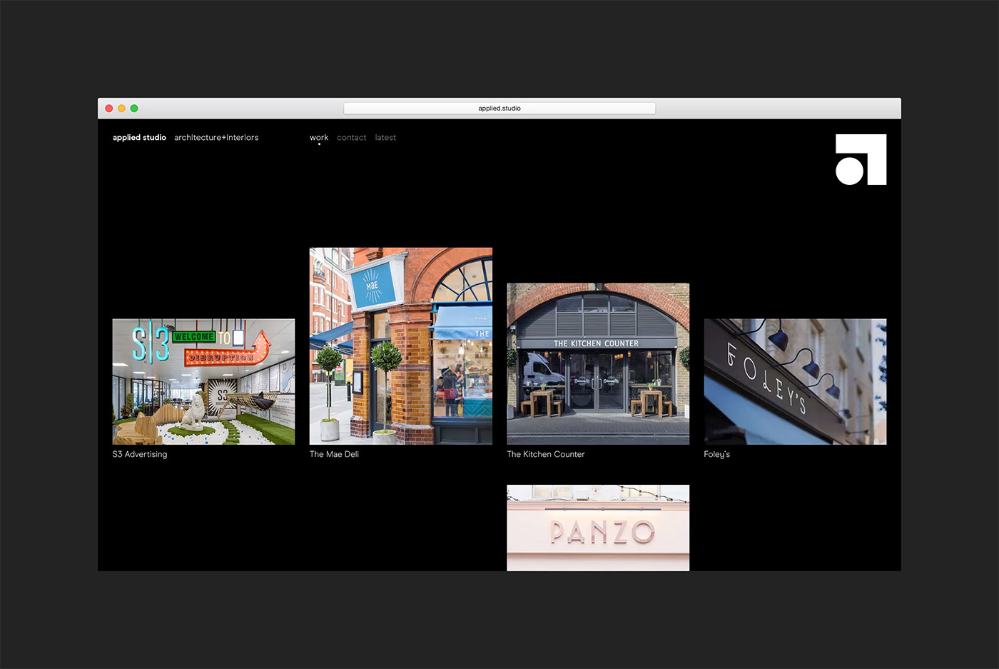The height and width of the screenshot is (669, 999).
Task: Click The Kitchen Counter caption link
Action: 545,454
